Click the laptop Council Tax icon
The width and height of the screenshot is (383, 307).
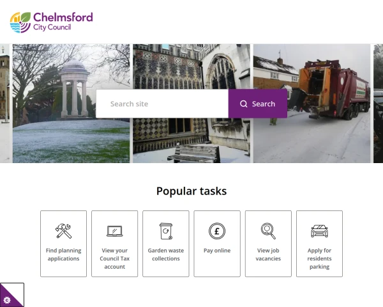pyautogui.click(x=114, y=231)
